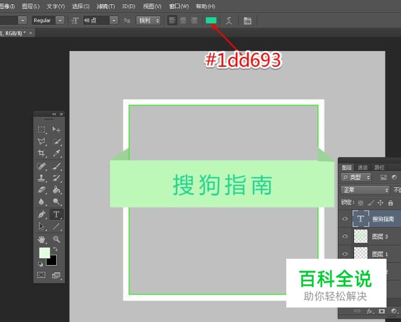This screenshot has width=401, height=322.
Task: Select the History Brush tool
Action: (x=56, y=178)
